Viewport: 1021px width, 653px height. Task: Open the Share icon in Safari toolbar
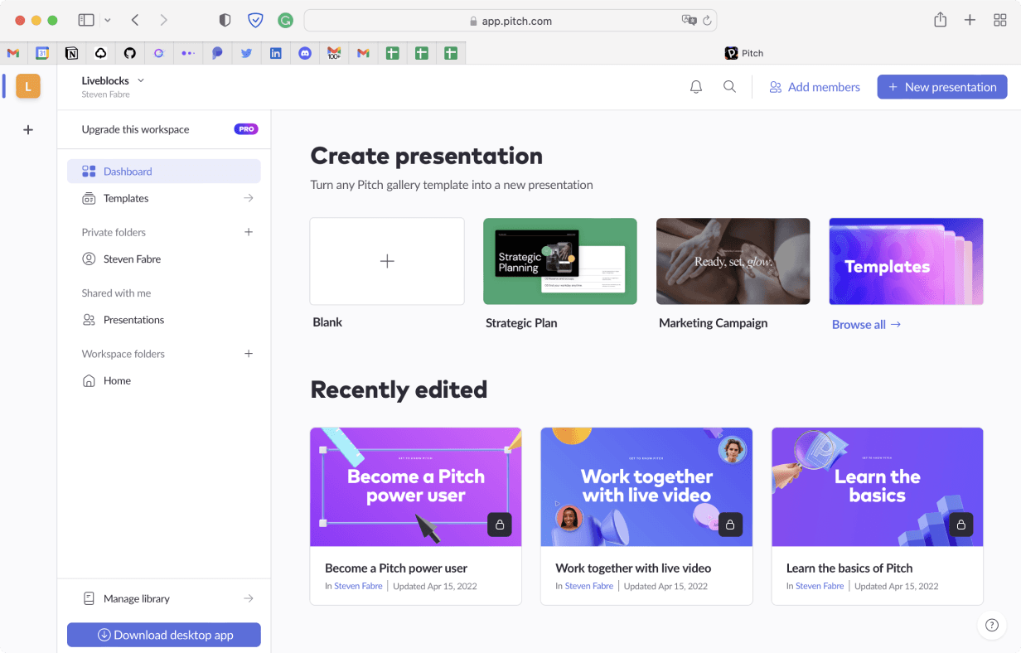941,19
